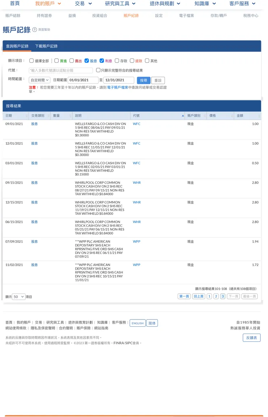
Task: Open the 賬戶保險 footer link
Action: click(x=84, y=328)
